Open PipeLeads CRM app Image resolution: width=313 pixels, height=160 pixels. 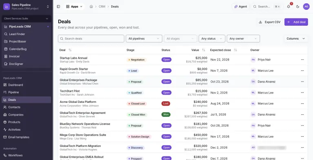(26, 27)
